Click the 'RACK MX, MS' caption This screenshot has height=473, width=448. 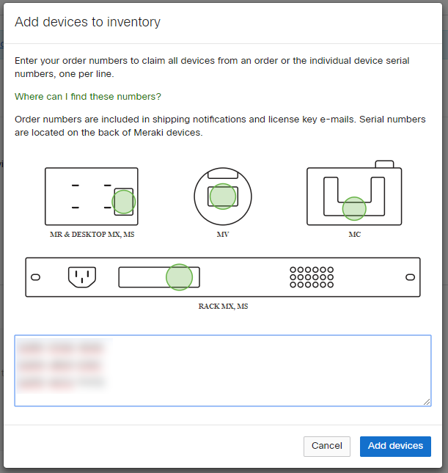pyautogui.click(x=223, y=306)
